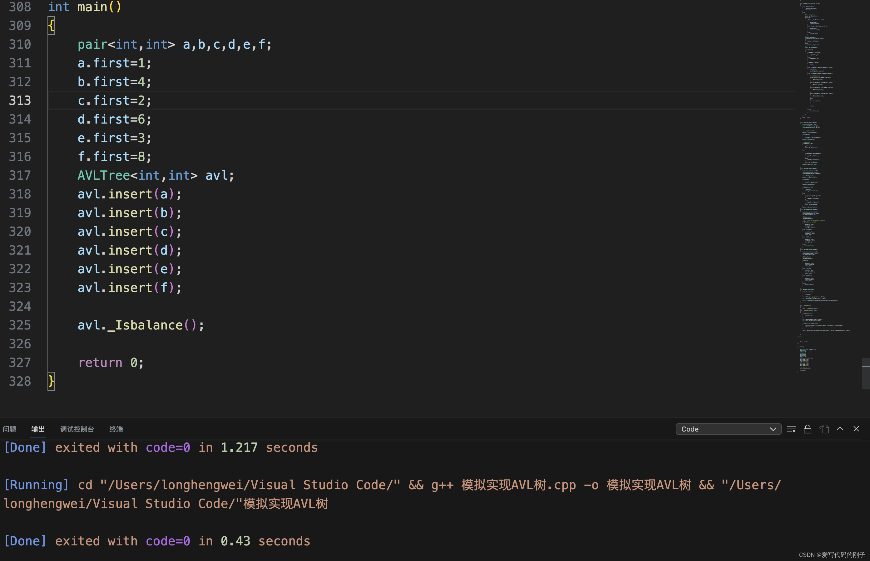Click the 'avl.insert(b);' call
The height and width of the screenshot is (561, 870).
(x=129, y=213)
